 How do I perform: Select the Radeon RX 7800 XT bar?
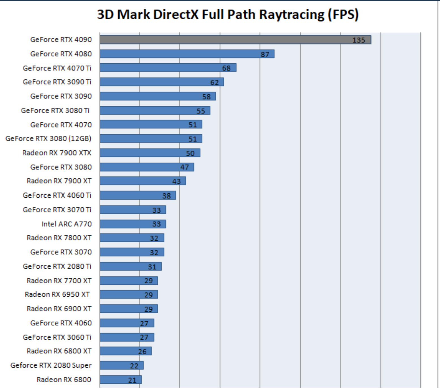[x=132, y=238]
